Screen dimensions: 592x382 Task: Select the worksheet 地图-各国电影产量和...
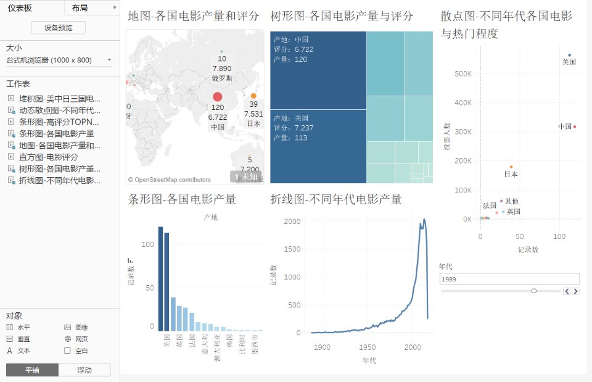(x=60, y=146)
